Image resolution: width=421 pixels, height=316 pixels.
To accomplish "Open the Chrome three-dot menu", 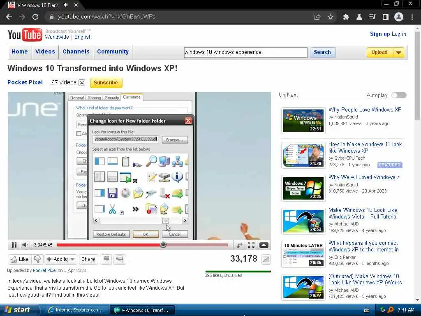I will point(412,17).
